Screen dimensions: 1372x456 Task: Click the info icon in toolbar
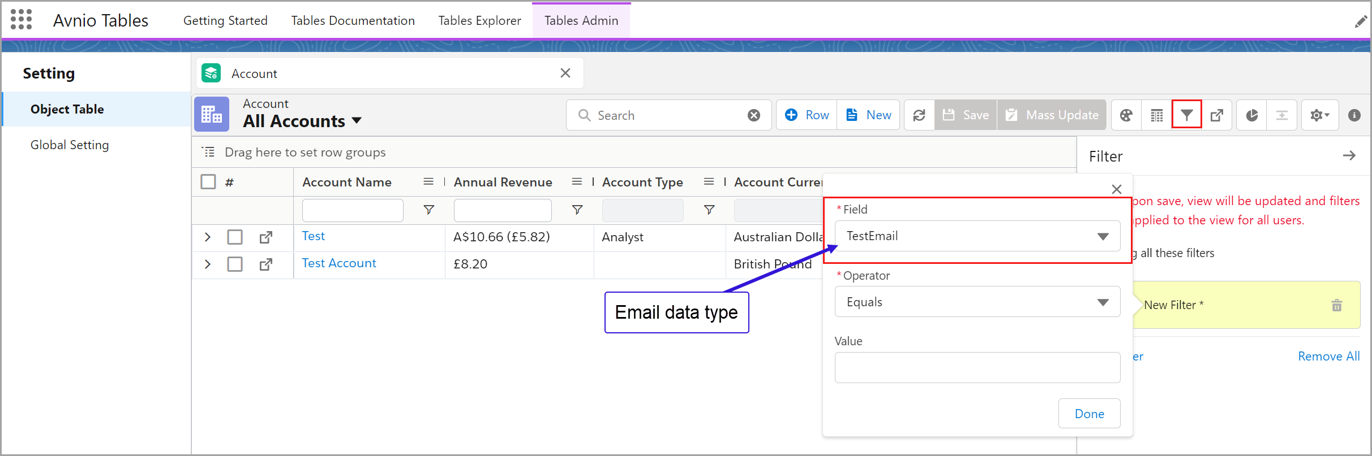tap(1354, 115)
